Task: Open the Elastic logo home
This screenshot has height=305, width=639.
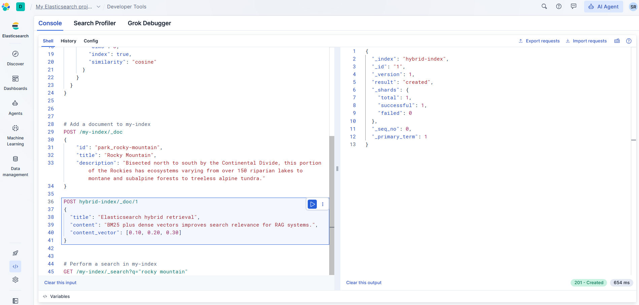Action: [x=6, y=7]
